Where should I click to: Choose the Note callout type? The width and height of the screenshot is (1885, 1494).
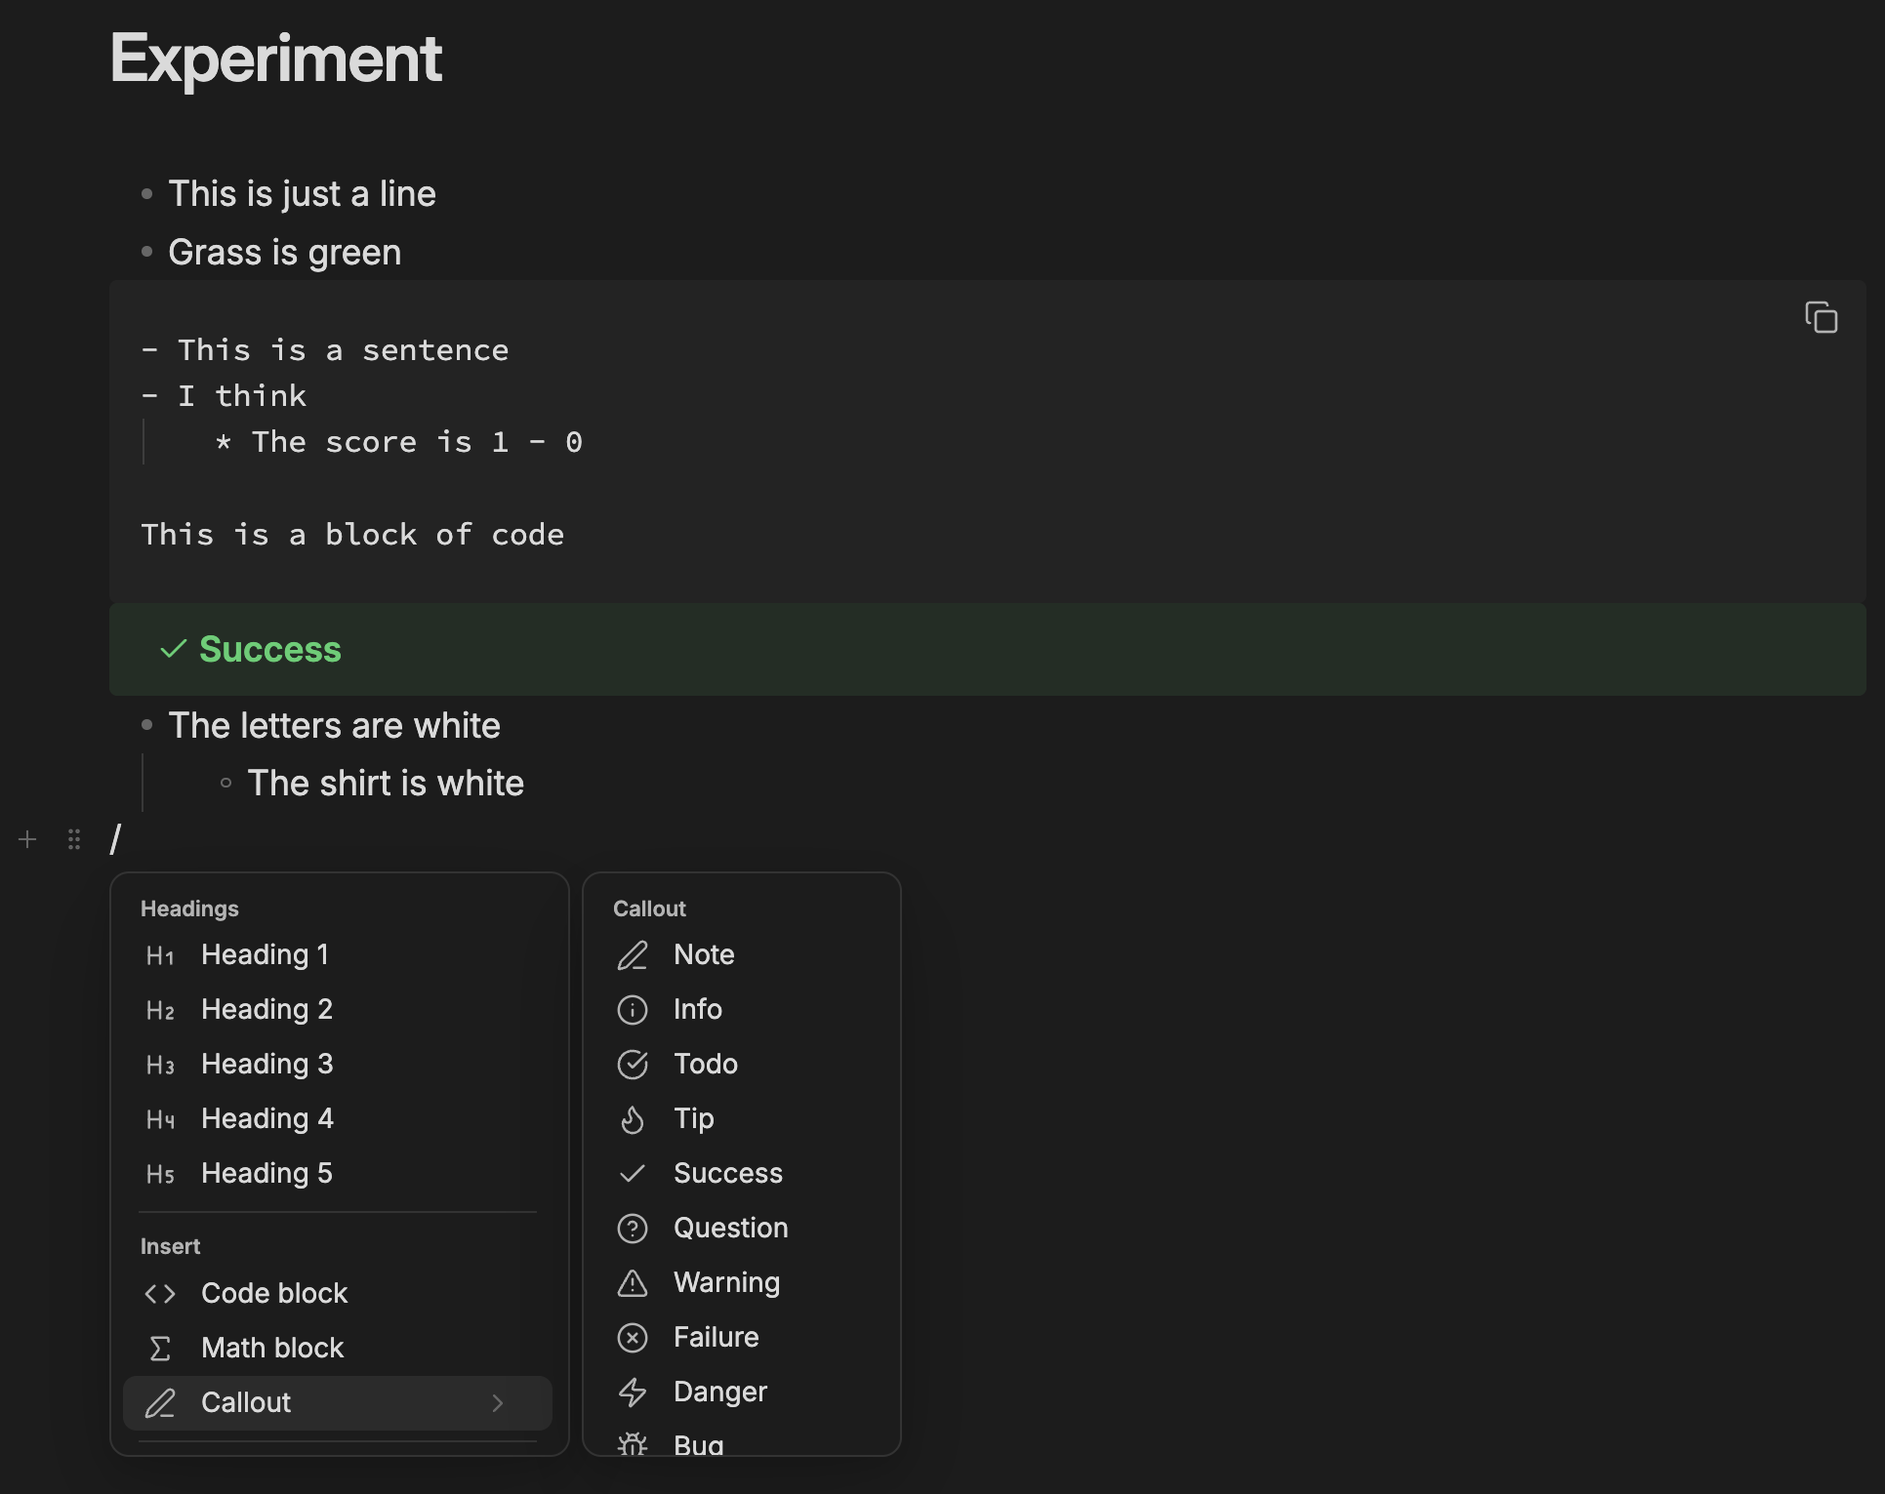click(x=741, y=955)
